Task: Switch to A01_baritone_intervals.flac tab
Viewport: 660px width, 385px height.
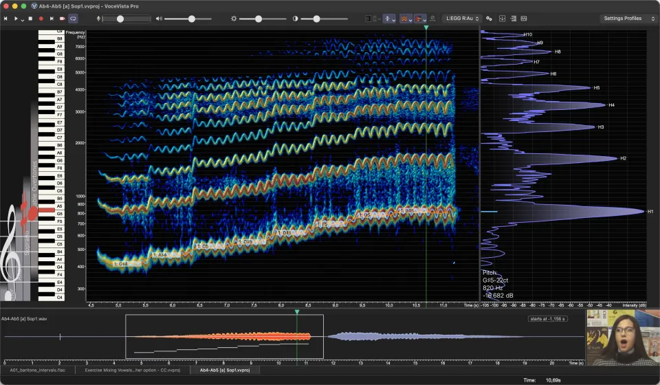Action: click(x=37, y=371)
